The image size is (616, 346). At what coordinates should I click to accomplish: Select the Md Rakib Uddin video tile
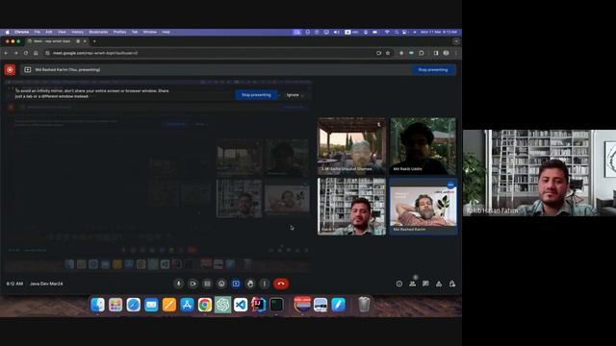coord(423,146)
